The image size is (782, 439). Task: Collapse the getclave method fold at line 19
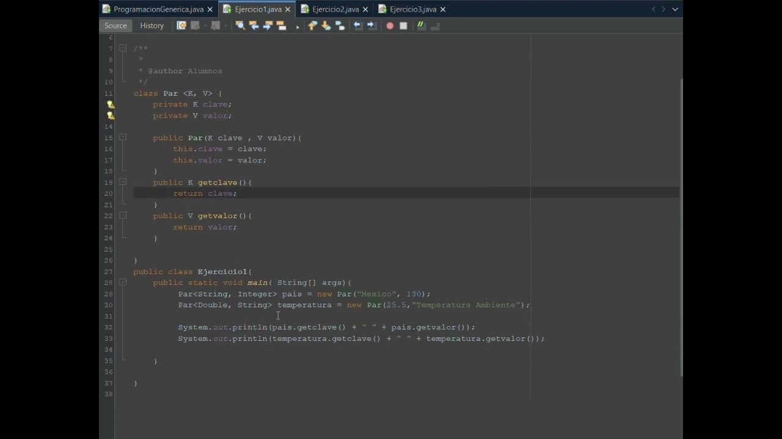point(123,182)
